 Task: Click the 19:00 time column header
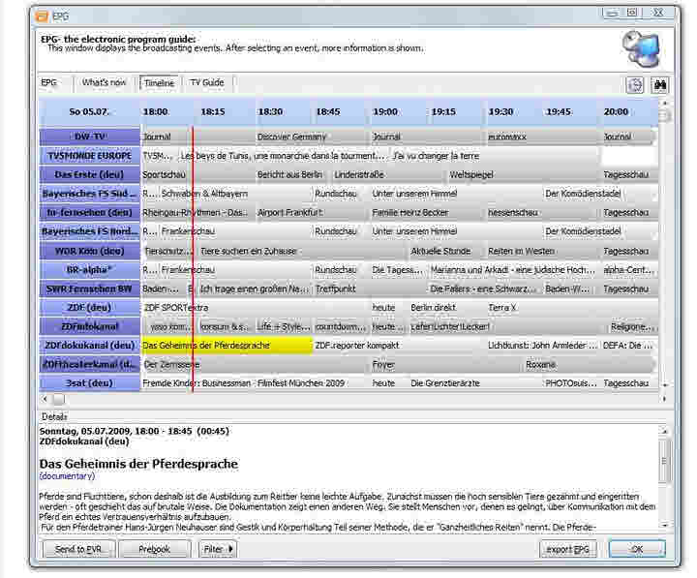coord(385,111)
